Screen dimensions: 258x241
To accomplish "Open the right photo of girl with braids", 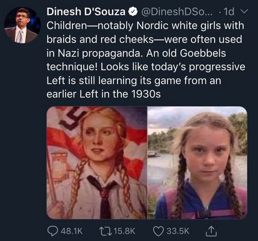I will click(x=197, y=163).
